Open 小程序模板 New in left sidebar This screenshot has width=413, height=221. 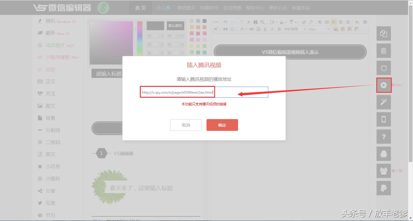[58, 57]
